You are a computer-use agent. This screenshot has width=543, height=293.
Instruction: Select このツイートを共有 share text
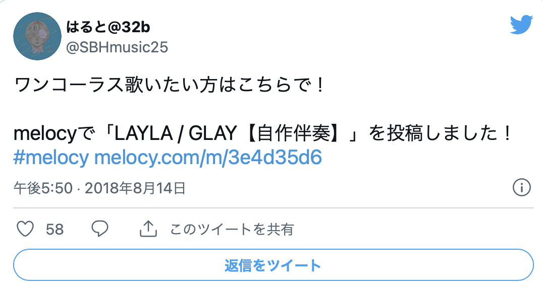pos(232,230)
